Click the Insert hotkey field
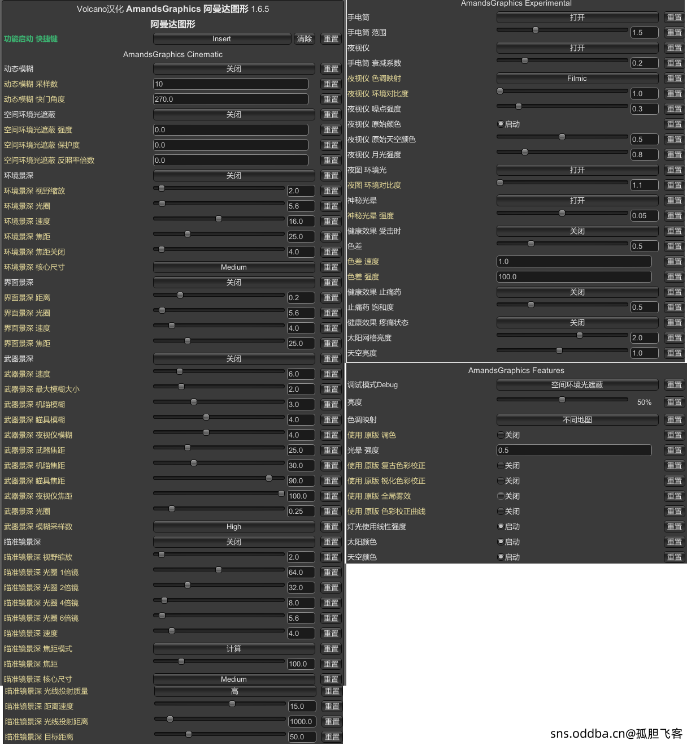The width and height of the screenshot is (687, 745). click(x=221, y=39)
